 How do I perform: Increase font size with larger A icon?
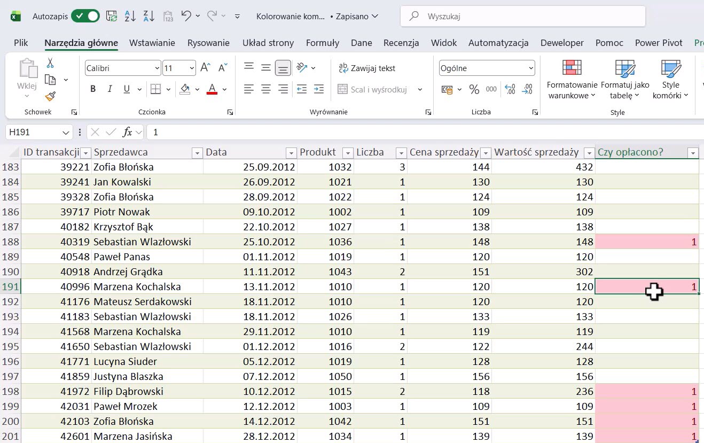pyautogui.click(x=205, y=68)
